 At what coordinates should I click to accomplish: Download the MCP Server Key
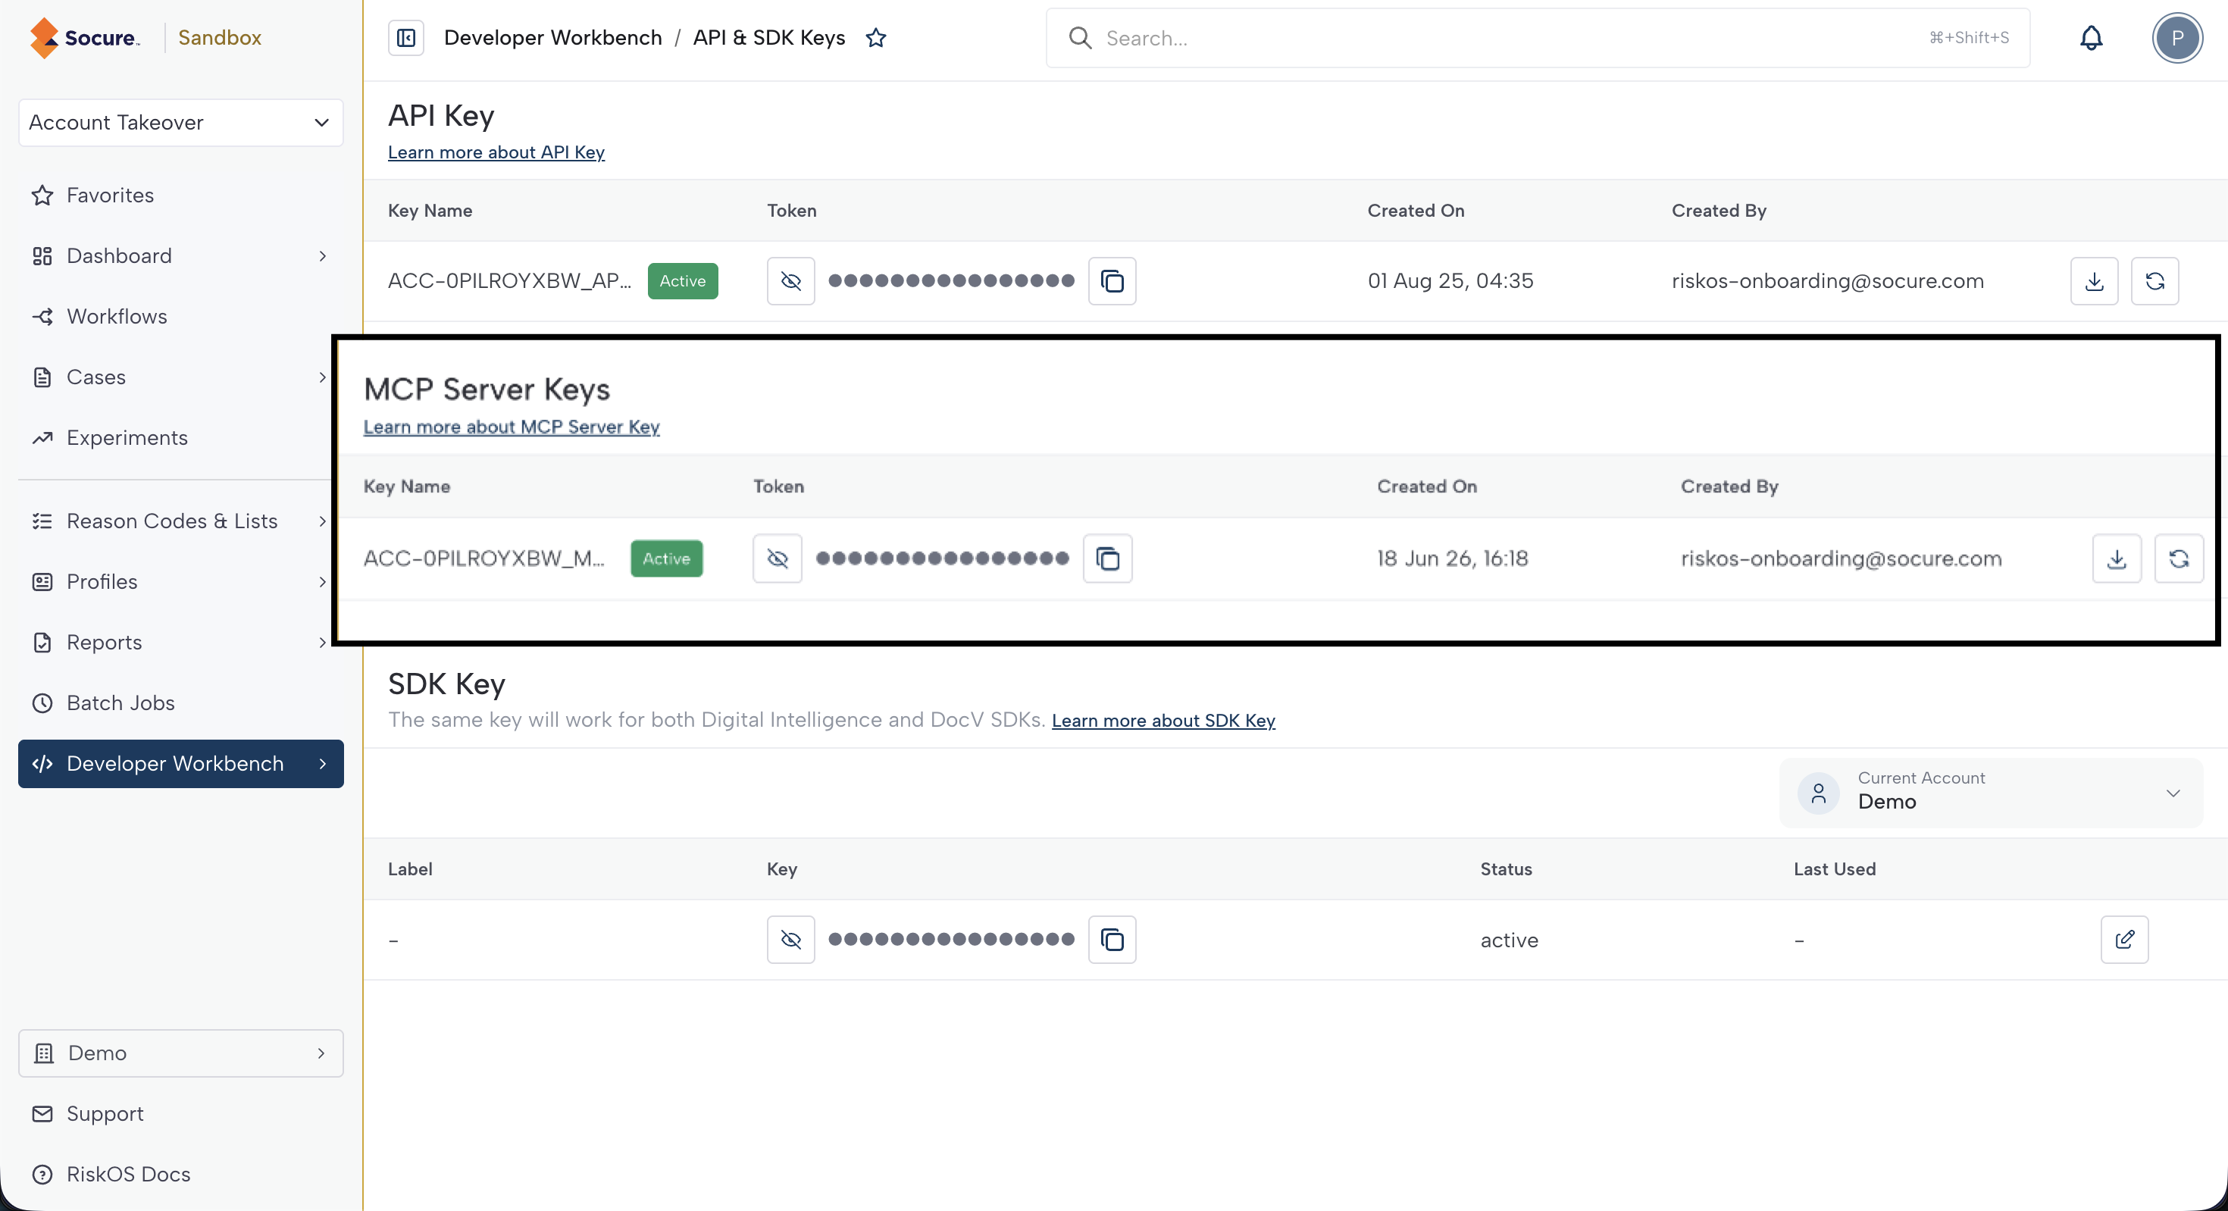click(2117, 558)
